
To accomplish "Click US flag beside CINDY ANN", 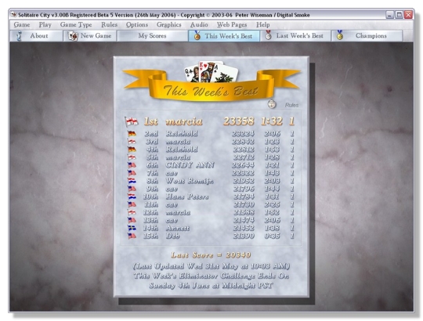I will click(x=132, y=165).
